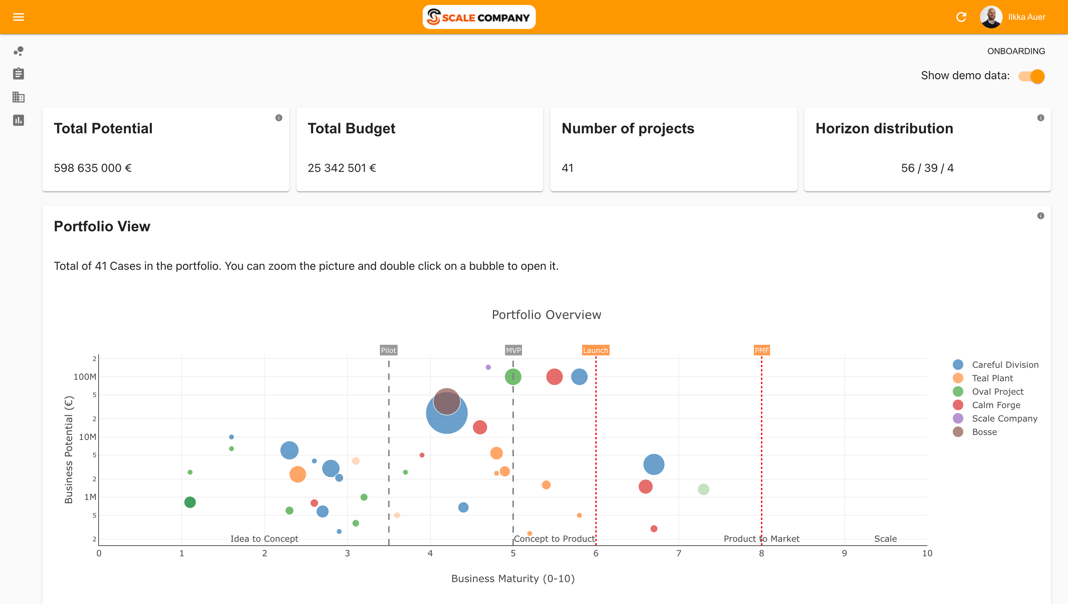Hide Teal Plant series in legend
The image size is (1068, 604).
coord(992,378)
